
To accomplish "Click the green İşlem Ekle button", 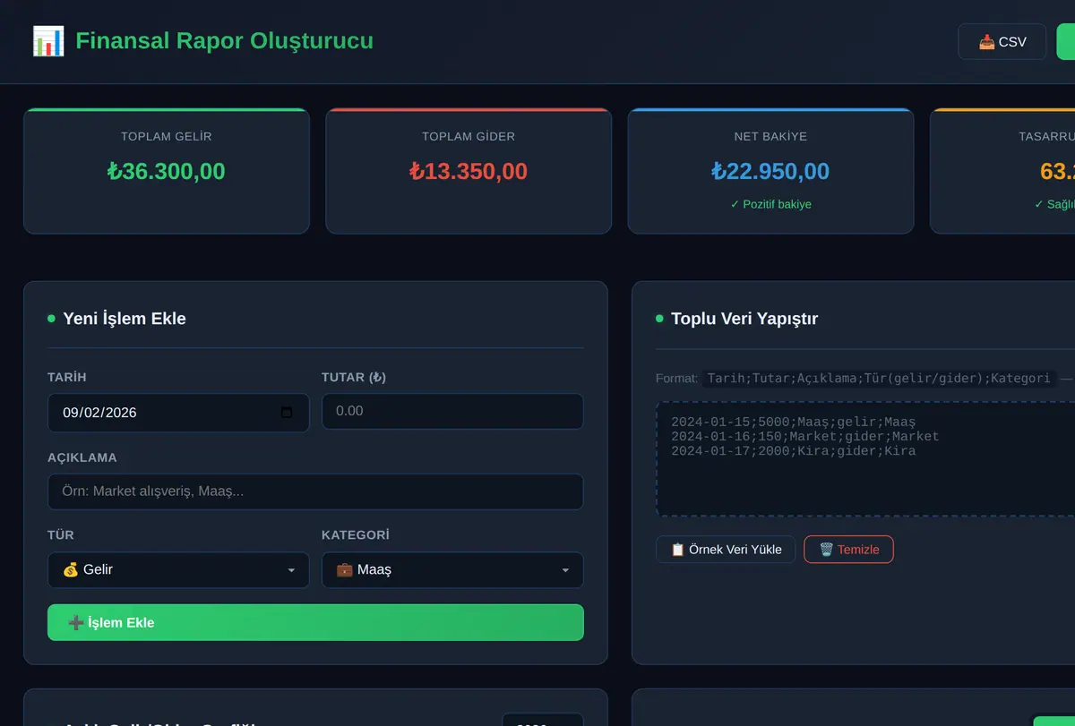I will 315,623.
